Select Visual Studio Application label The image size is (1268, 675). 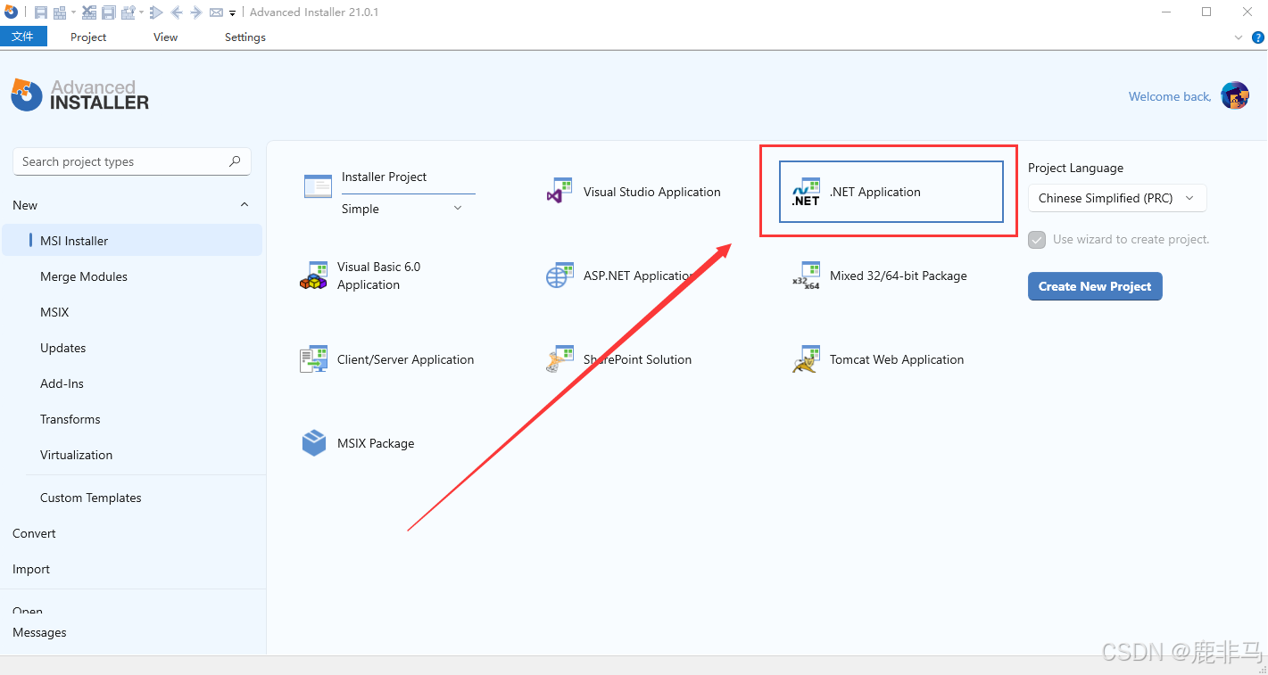pyautogui.click(x=651, y=192)
